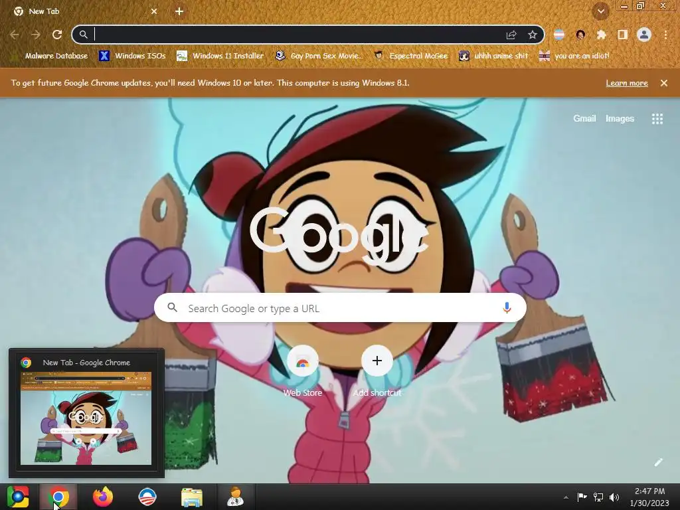Screen dimensions: 680x510
Task: Click the character face extension icon
Action: [580, 35]
